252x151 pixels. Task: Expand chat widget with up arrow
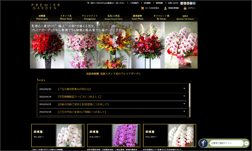click(246, 143)
